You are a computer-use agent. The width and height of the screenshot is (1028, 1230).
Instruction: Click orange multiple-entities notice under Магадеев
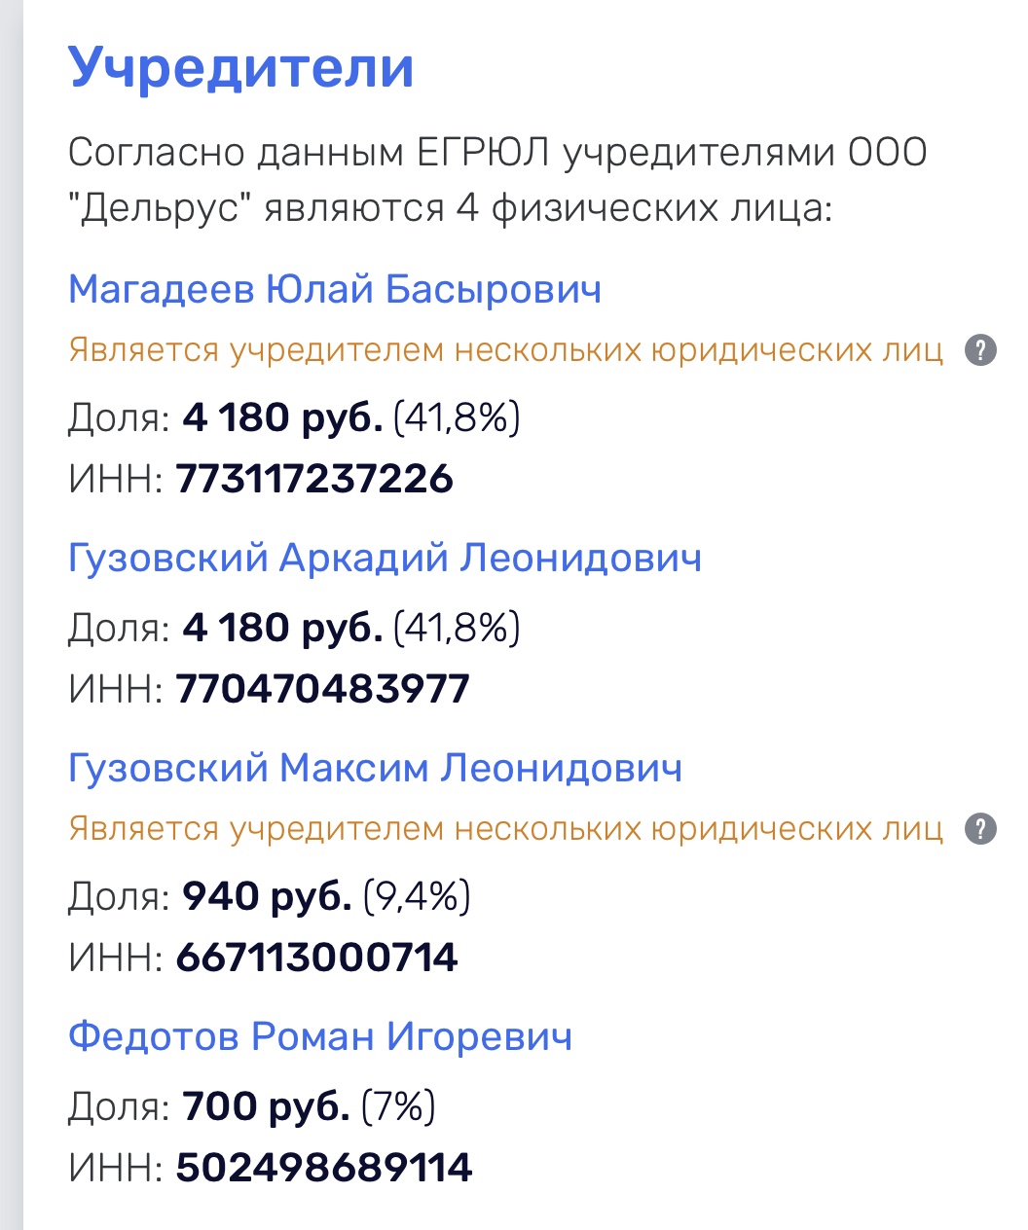506,350
